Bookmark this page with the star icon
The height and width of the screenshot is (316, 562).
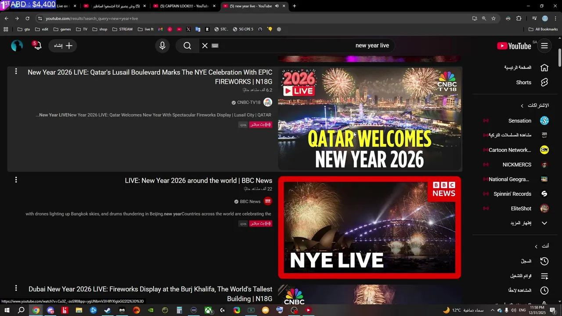coord(494,18)
